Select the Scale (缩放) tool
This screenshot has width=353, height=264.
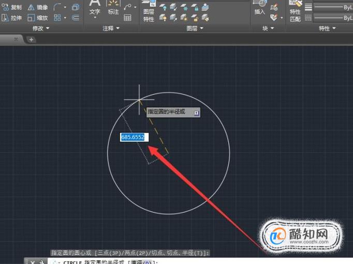click(x=38, y=18)
